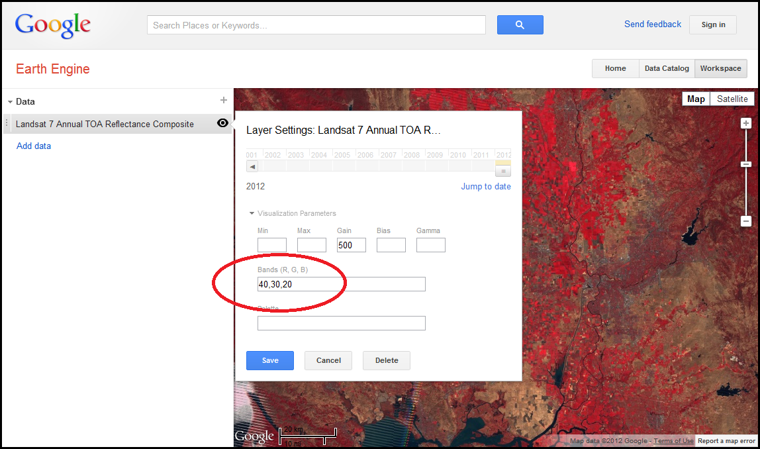The image size is (760, 449).
Task: Click the Sign in button
Action: [713, 25]
